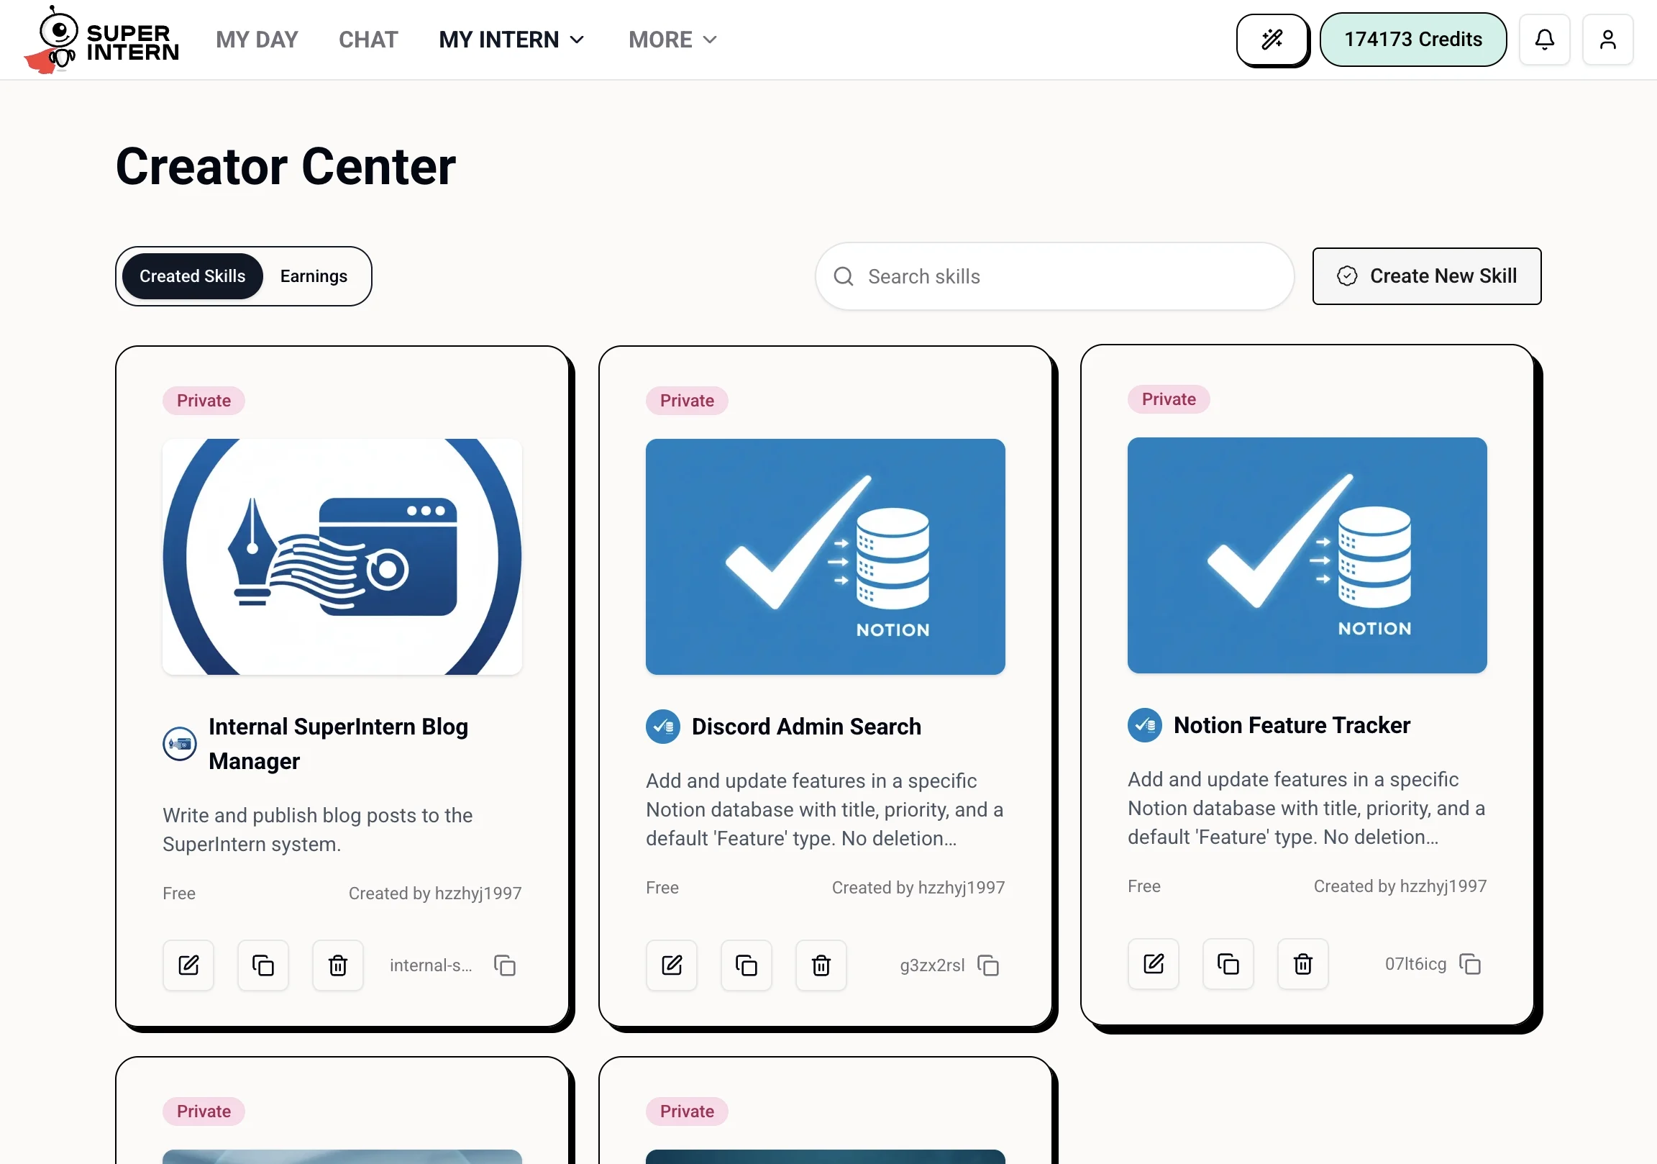Expand the MORE dropdown menu

[x=672, y=40]
